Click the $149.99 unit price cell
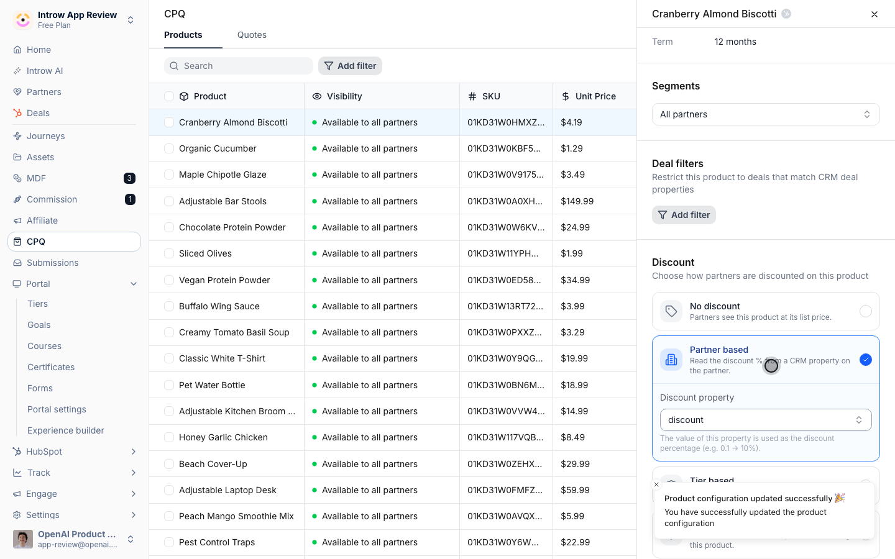The width and height of the screenshot is (895, 559). tap(594, 201)
